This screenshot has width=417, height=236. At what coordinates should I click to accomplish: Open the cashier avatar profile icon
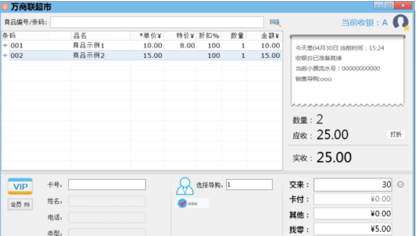click(401, 22)
